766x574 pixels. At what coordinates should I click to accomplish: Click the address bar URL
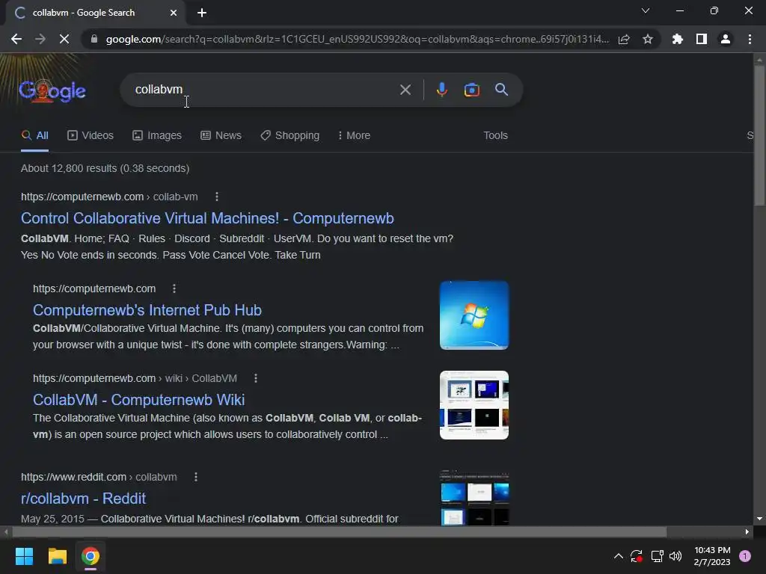click(x=357, y=39)
